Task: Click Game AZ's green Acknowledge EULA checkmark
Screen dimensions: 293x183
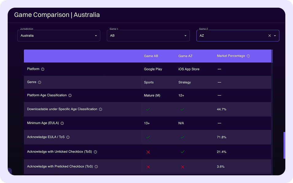Action: click(182, 137)
